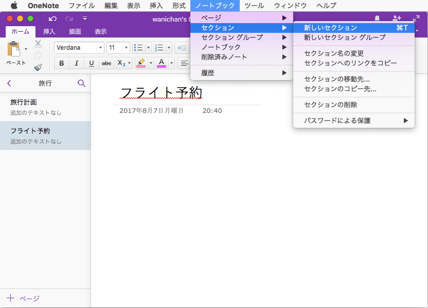The height and width of the screenshot is (308, 428).
Task: Expand subscript options arrow
Action: coord(130,63)
